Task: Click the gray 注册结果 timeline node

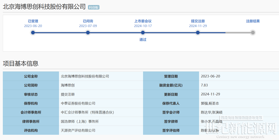Action: pyautogui.click(x=253, y=33)
